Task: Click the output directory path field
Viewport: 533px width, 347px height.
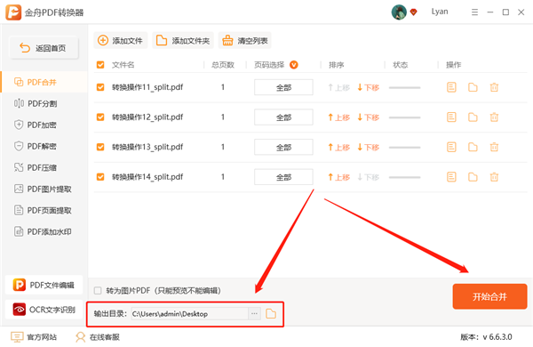Action: pyautogui.click(x=190, y=313)
